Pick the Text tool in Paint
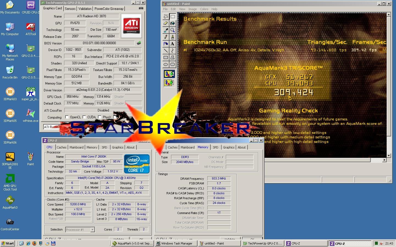 coord(172,44)
